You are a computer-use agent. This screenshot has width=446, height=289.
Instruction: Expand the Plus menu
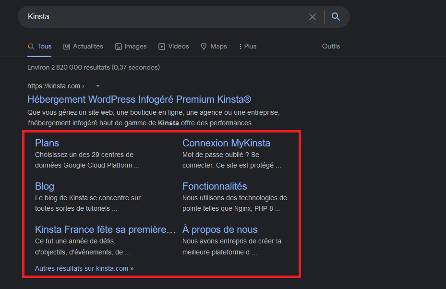(248, 47)
